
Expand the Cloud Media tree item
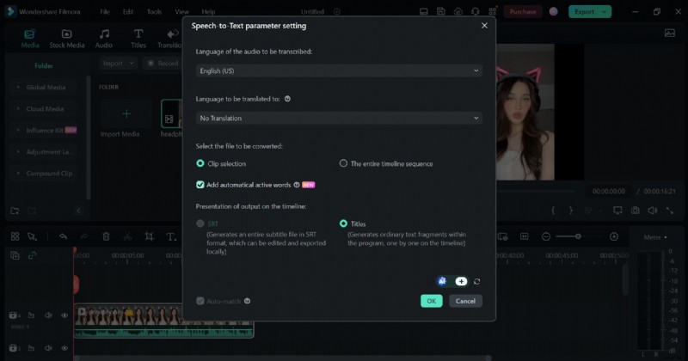[18, 109]
